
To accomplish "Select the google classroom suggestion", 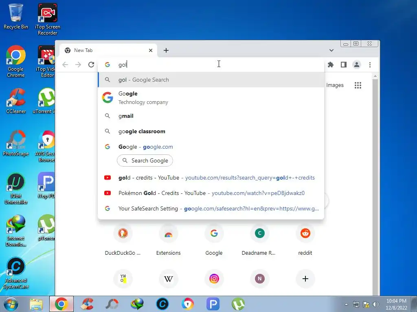I will [211, 131].
